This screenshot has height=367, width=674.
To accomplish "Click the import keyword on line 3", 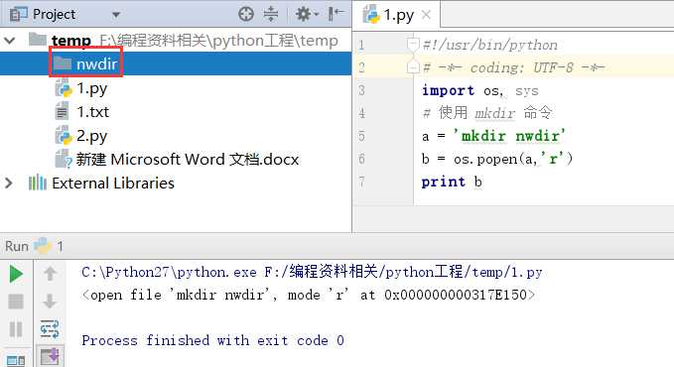I will (x=448, y=90).
